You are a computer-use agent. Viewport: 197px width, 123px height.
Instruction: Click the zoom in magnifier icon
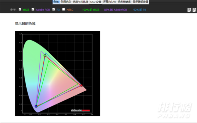point(189,10)
